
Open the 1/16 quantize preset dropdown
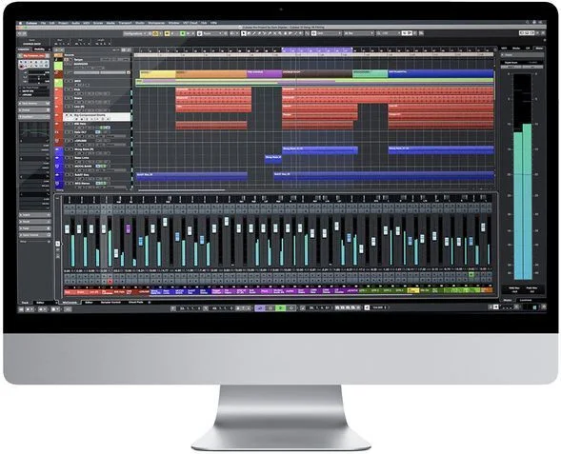pyautogui.click(x=391, y=33)
